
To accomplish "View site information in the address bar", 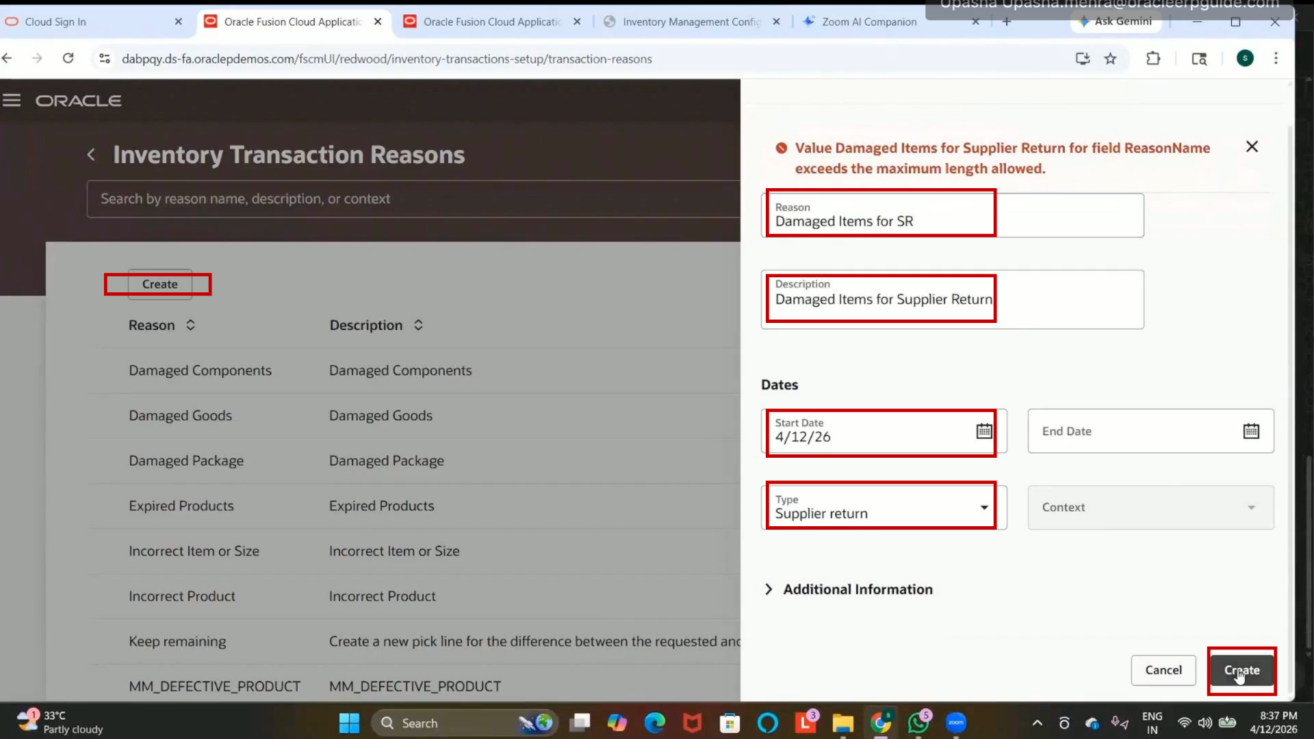I will coord(105,59).
